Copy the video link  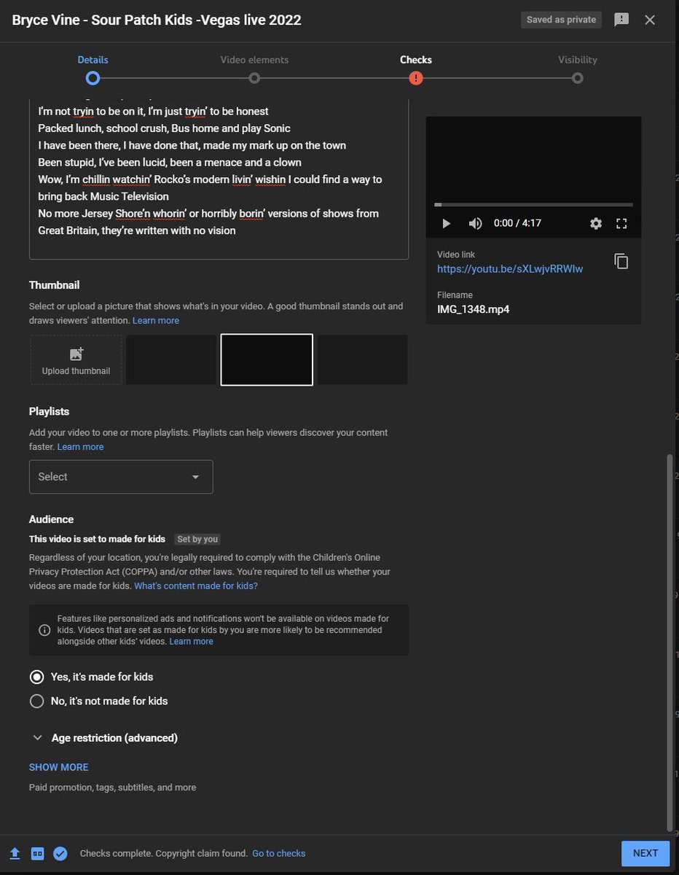tap(621, 261)
